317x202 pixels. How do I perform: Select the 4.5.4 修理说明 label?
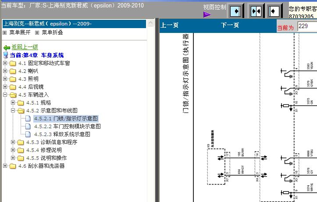tap(44, 150)
